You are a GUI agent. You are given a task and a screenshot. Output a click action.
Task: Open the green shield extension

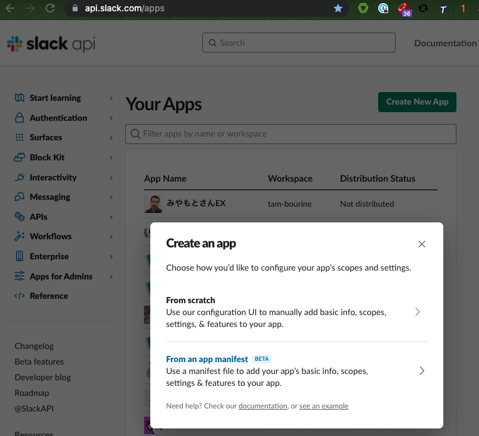tap(363, 8)
